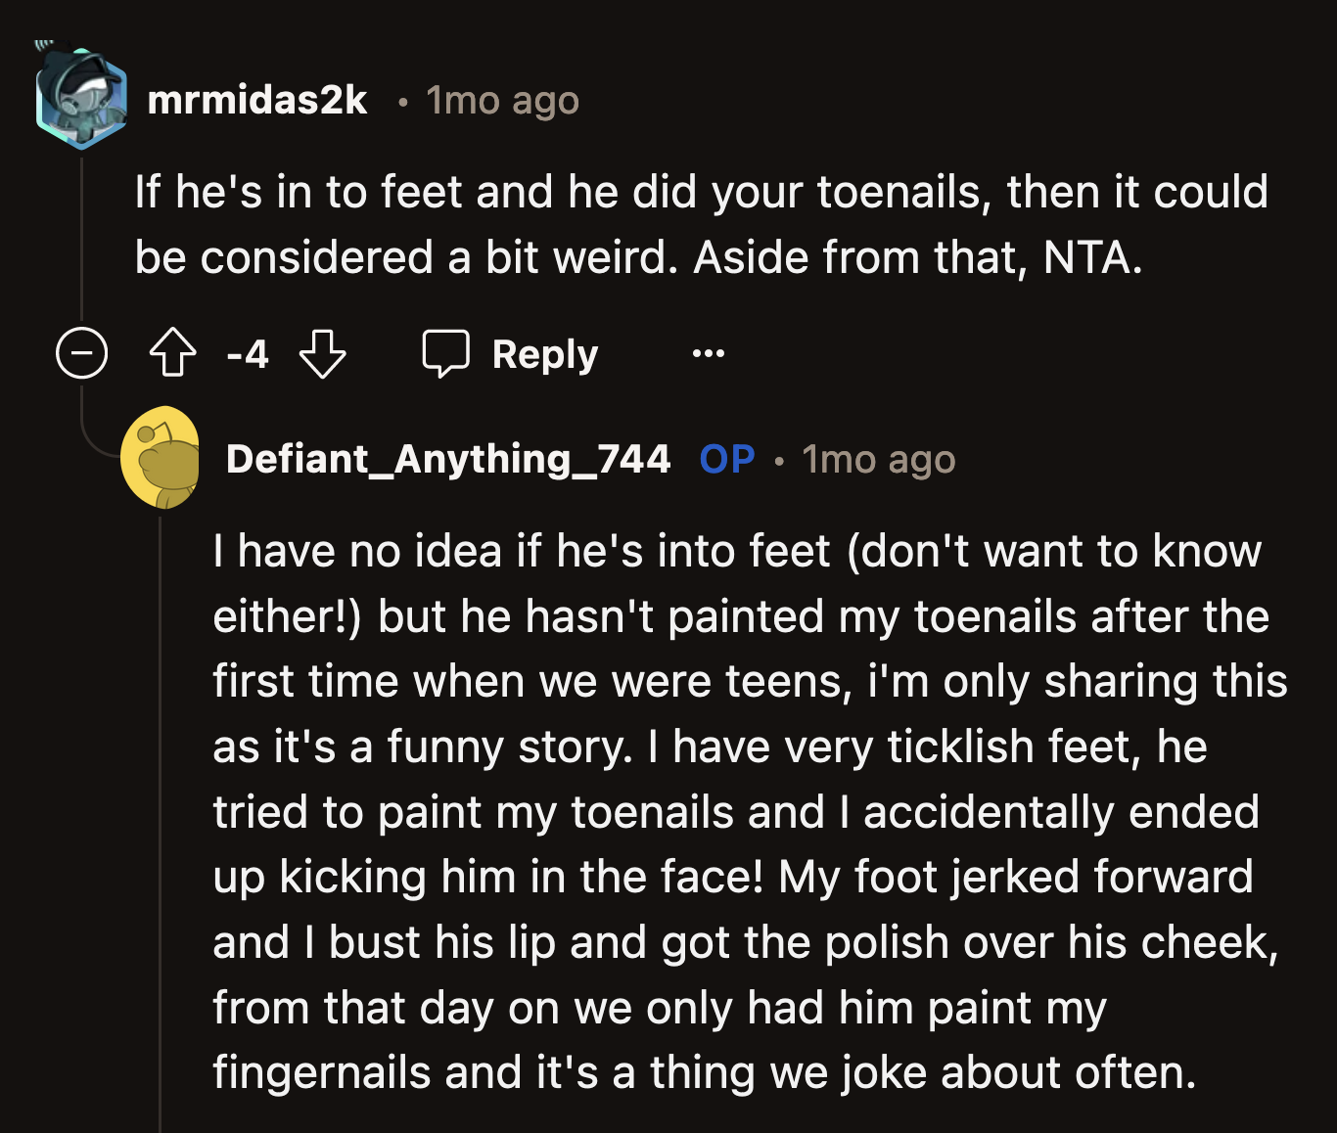Click the blue OP badge
Viewport: 1337px width, 1133px height.
726,459
